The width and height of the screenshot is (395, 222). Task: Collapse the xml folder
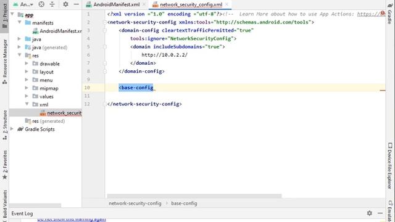point(27,104)
